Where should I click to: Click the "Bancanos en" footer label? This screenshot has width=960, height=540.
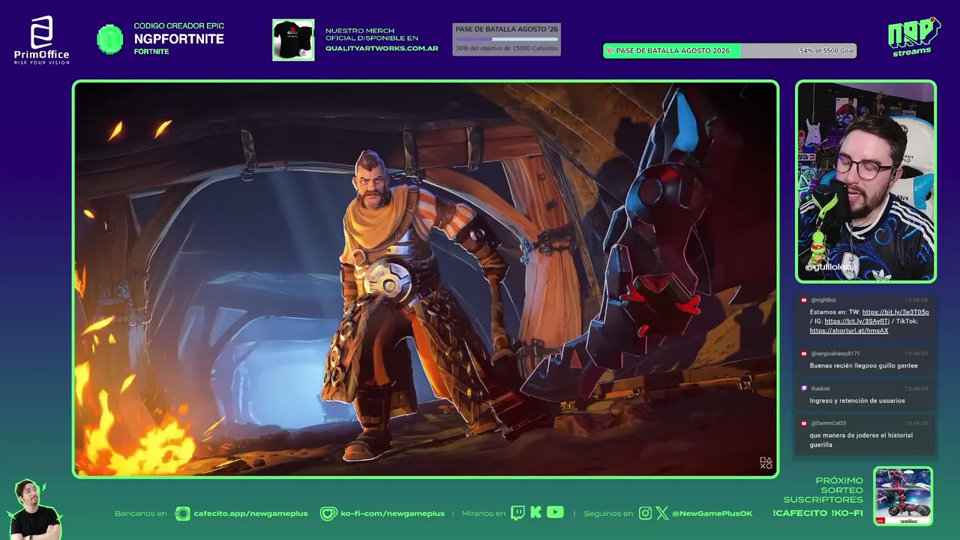(141, 514)
